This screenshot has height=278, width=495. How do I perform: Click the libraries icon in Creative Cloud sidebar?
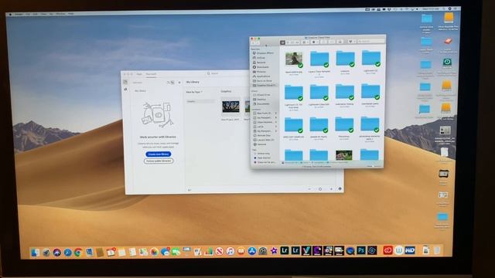coord(125,82)
